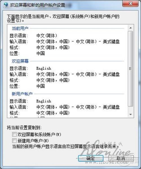Click the scrollbar up arrow in the settings list

pyautogui.click(x=131, y=28)
